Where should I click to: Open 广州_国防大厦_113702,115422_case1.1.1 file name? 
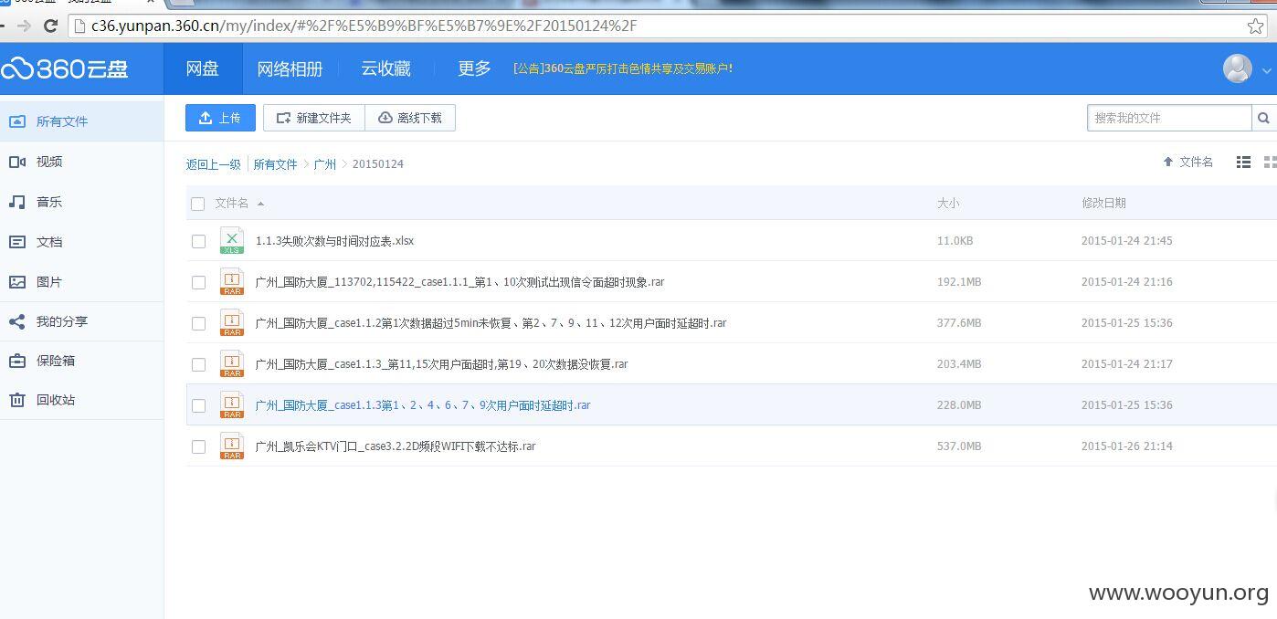(x=459, y=282)
